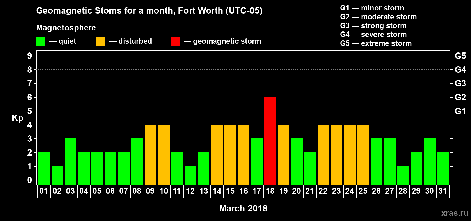Click the green bar for day 01
The image size is (471, 221).
44,168
